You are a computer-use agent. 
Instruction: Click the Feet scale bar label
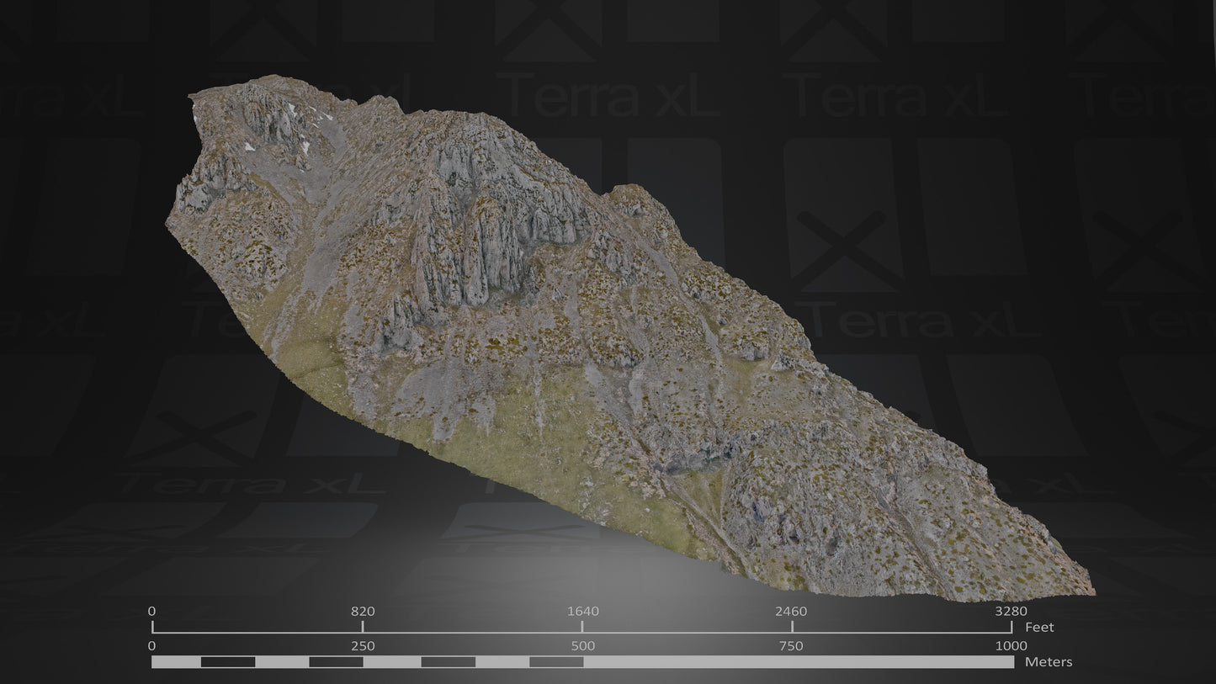pos(1042,627)
